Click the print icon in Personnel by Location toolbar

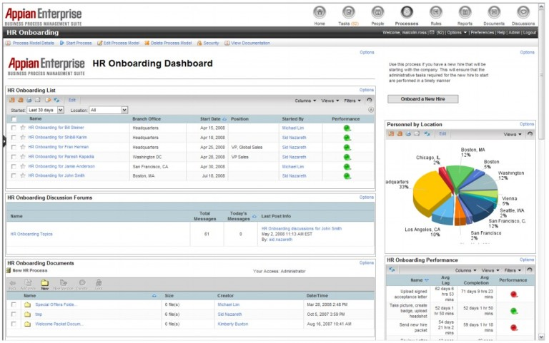(408, 134)
